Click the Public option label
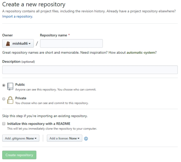 tap(20, 85)
